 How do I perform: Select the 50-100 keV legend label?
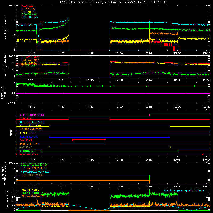30,17
